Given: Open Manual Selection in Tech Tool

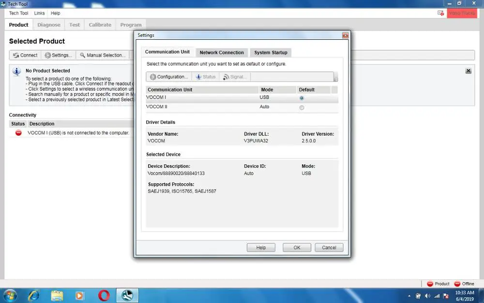Looking at the screenshot, I should point(103,55).
